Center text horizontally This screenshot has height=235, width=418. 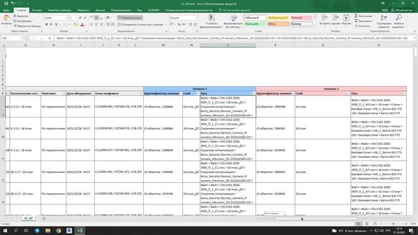click(x=96, y=25)
